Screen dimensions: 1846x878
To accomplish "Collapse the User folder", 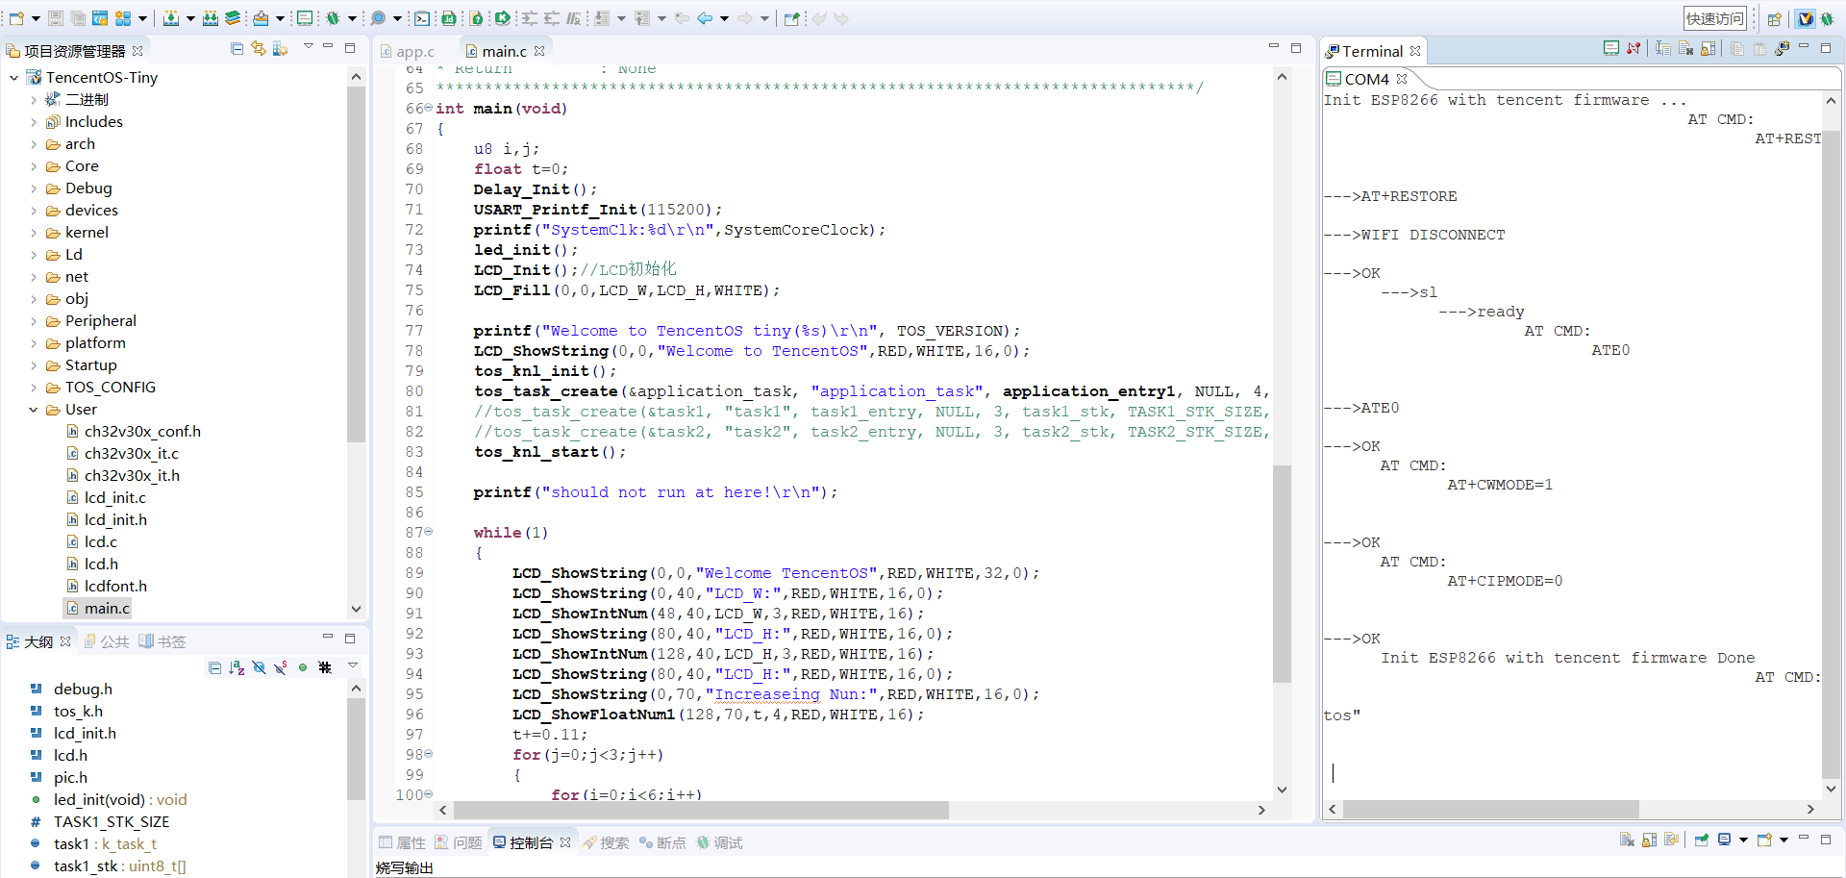I will [x=34, y=410].
